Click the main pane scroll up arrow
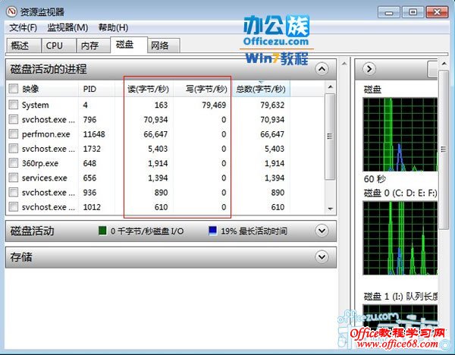 tap(344, 63)
